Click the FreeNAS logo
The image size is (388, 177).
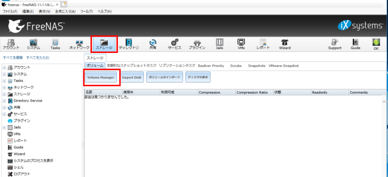(x=36, y=25)
